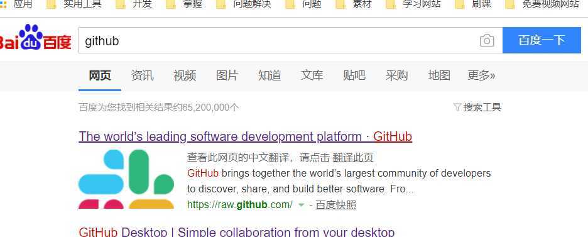Image resolution: width=588 pixels, height=237 pixels.
Task: Open the 学习网站 bookmark folder
Action: (413, 4)
